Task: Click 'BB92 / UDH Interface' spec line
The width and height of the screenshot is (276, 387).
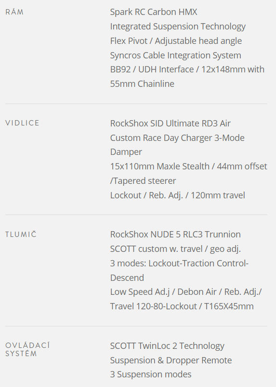Action: tap(187, 69)
